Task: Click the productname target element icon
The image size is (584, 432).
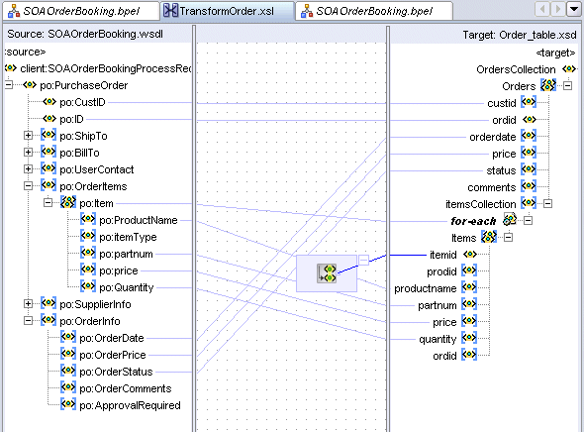Action: point(469,287)
